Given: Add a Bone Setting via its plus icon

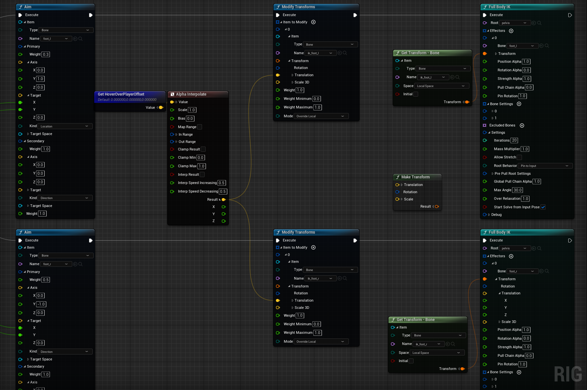Looking at the screenshot, I should (x=519, y=104).
